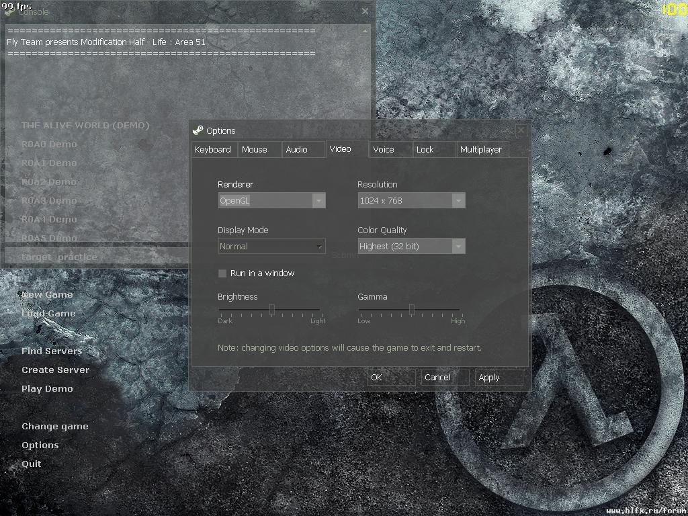
Task: Expand the Color Quality dropdown
Action: 411,246
